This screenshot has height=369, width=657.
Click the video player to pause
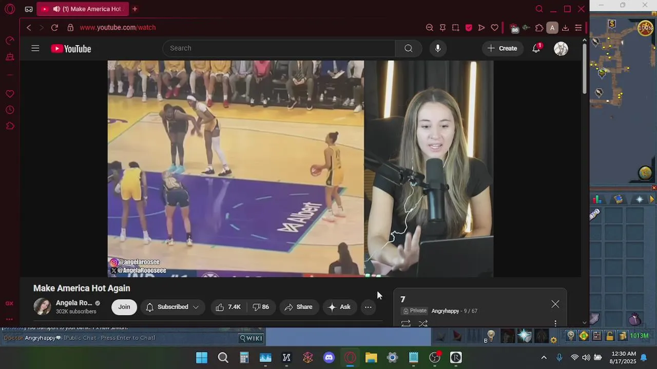coord(300,169)
